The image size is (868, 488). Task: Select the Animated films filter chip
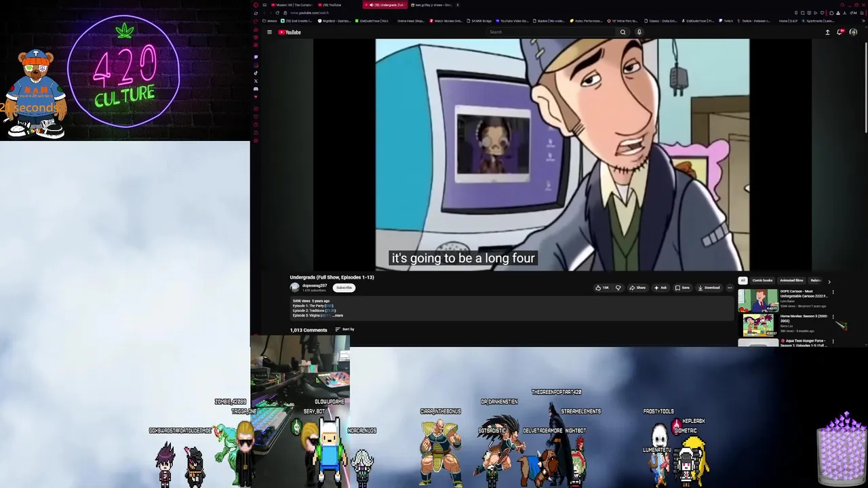(x=791, y=281)
